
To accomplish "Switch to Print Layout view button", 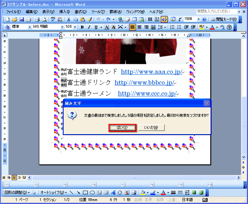I will click(x=14, y=178).
